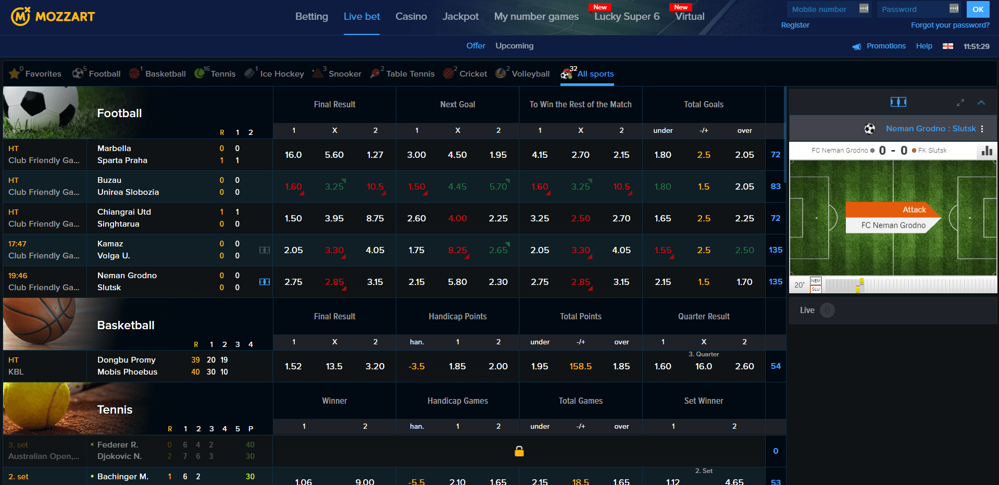
Task: Filter by Basketball sport
Action: click(157, 73)
